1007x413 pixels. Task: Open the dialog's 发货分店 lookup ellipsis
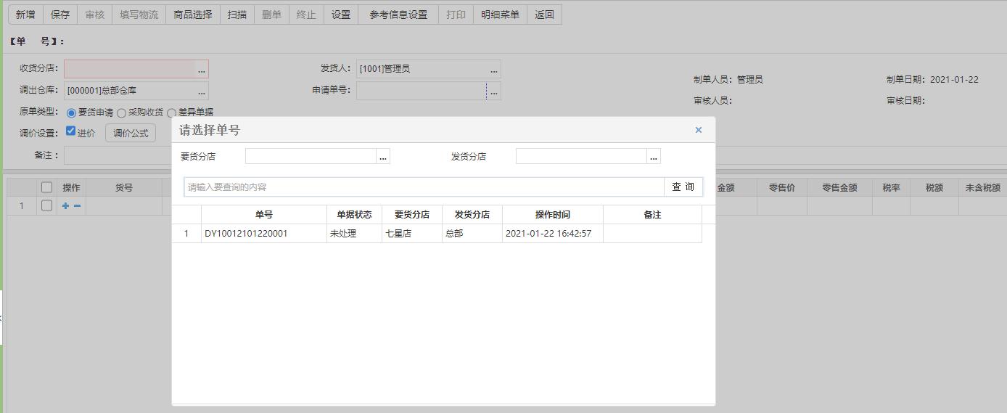click(x=654, y=156)
